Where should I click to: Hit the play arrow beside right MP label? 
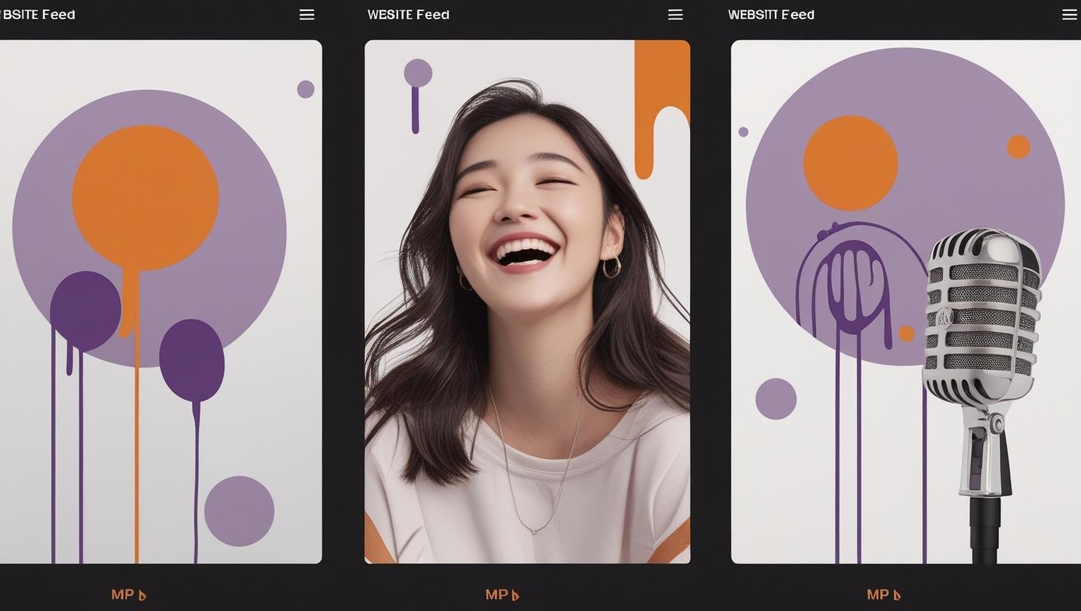897,596
